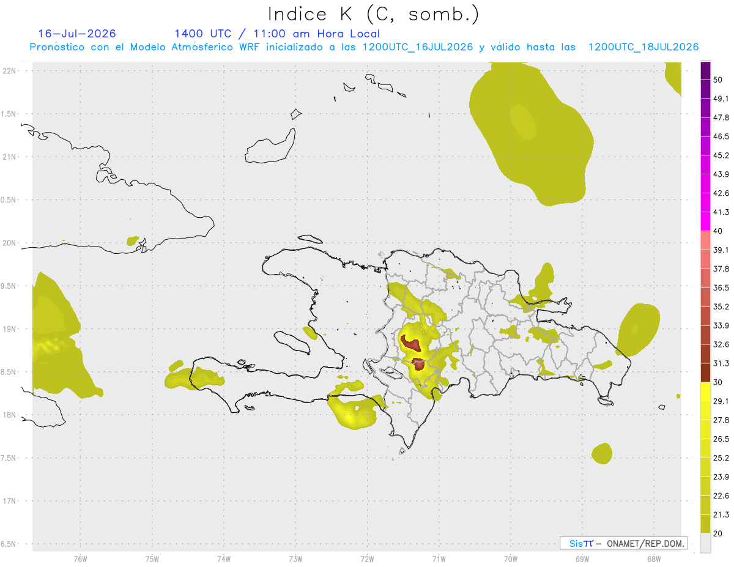The height and width of the screenshot is (567, 734).
Task: Click legend value '25.2'
Action: pyautogui.click(x=721, y=458)
